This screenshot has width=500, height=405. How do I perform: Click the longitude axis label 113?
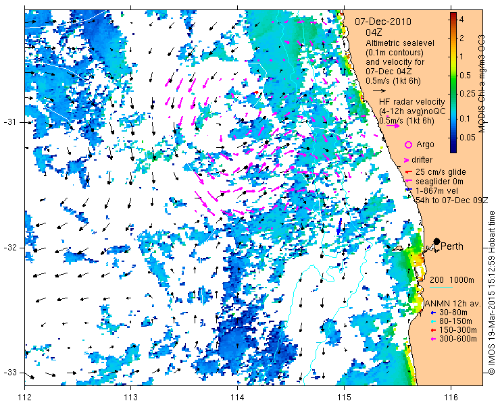click(x=130, y=398)
